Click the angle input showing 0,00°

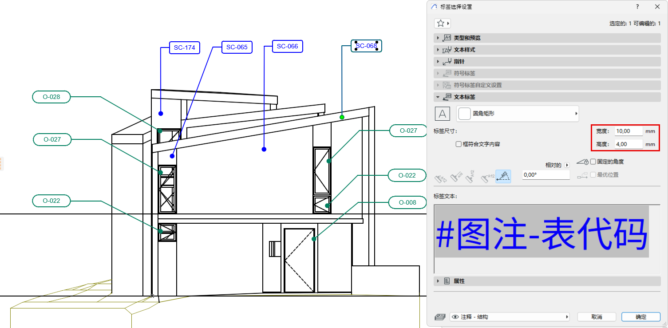click(x=546, y=174)
